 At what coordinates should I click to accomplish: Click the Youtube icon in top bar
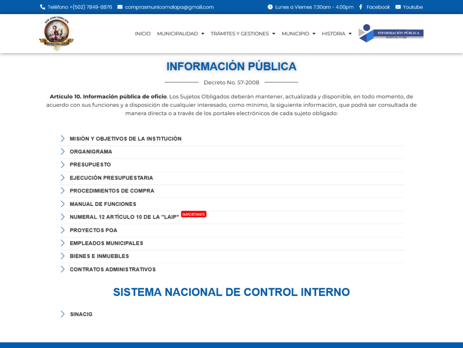[x=398, y=7]
